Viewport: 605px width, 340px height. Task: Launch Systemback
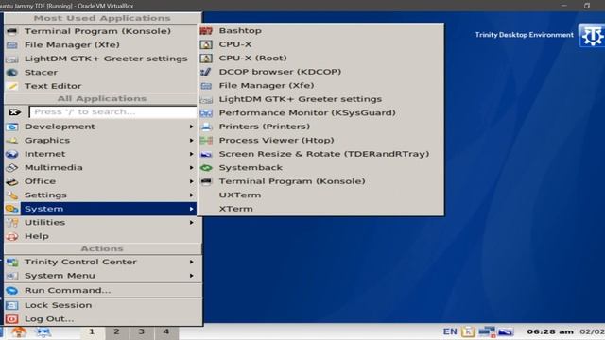320,168
